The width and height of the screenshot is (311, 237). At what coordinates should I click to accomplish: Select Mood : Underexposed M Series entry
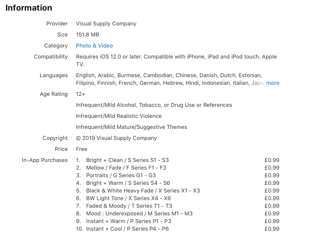139,214
